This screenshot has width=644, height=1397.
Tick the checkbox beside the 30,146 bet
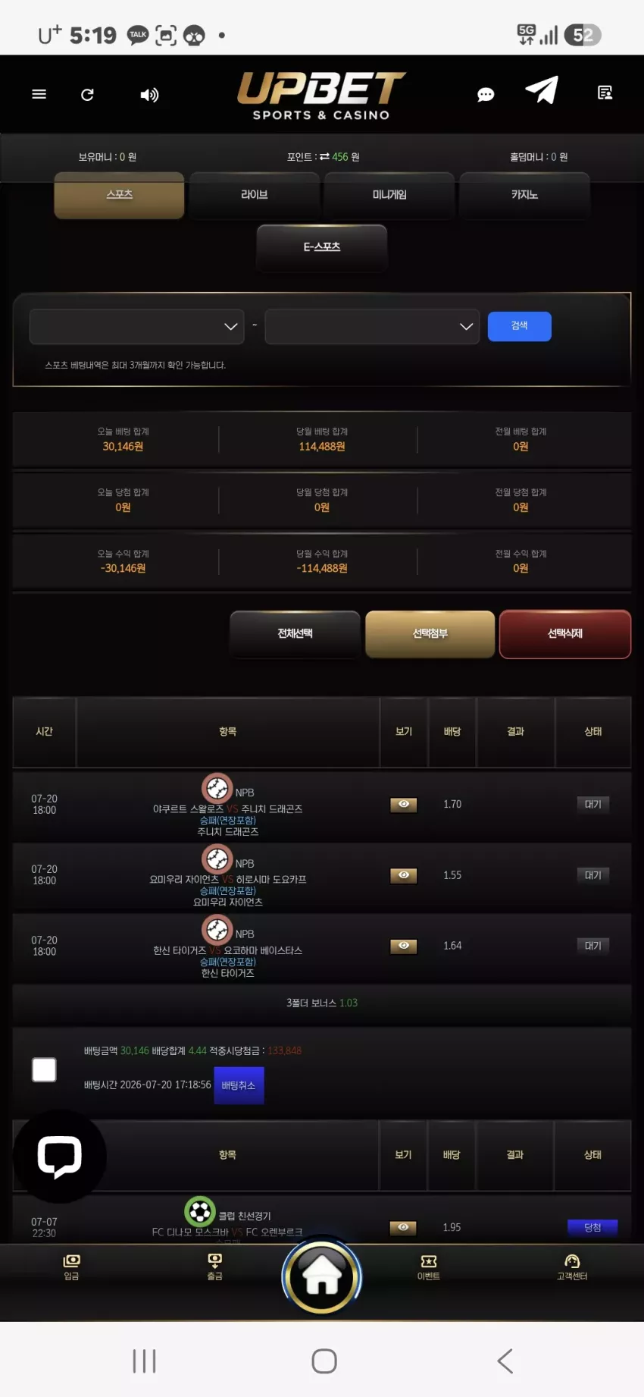[x=44, y=1069]
